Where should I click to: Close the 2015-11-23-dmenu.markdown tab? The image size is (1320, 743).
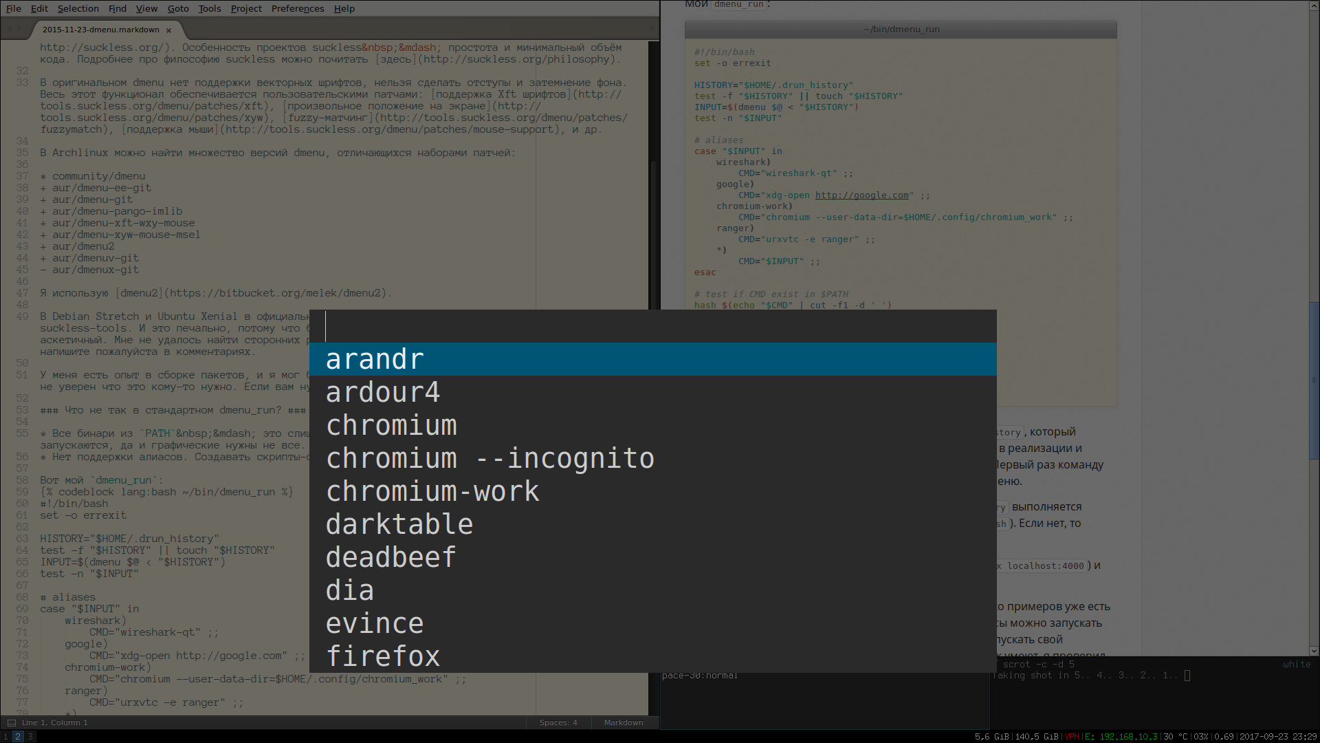(168, 30)
